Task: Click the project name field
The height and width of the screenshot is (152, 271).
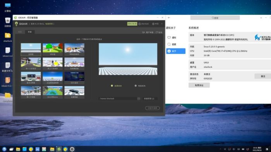Action: point(150,98)
